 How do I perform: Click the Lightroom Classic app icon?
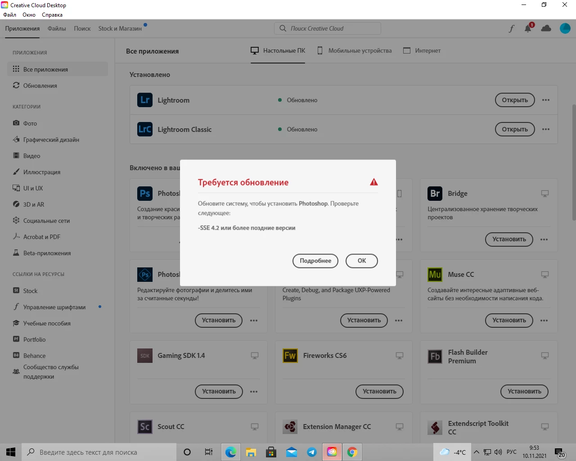(x=145, y=129)
